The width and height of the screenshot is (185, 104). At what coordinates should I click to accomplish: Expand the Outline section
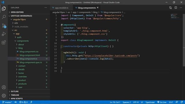point(29,91)
